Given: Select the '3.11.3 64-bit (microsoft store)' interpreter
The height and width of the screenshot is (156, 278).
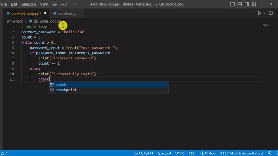Looking at the screenshot, I should [242, 153].
